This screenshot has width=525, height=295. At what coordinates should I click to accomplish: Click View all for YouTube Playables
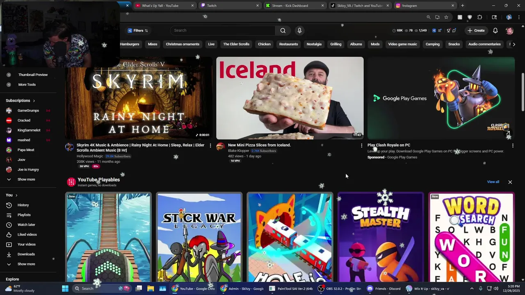click(x=493, y=182)
